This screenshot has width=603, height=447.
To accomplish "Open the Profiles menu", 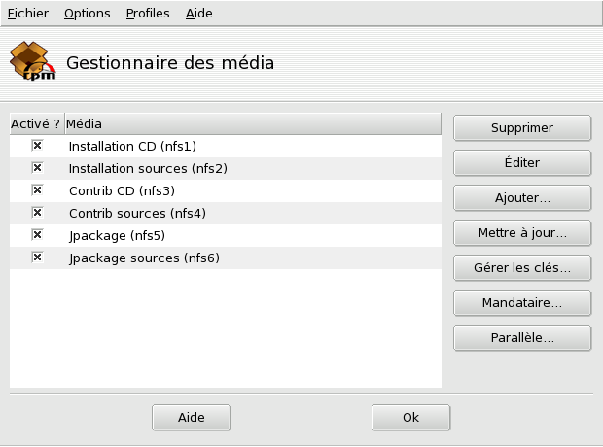I will tap(147, 14).
